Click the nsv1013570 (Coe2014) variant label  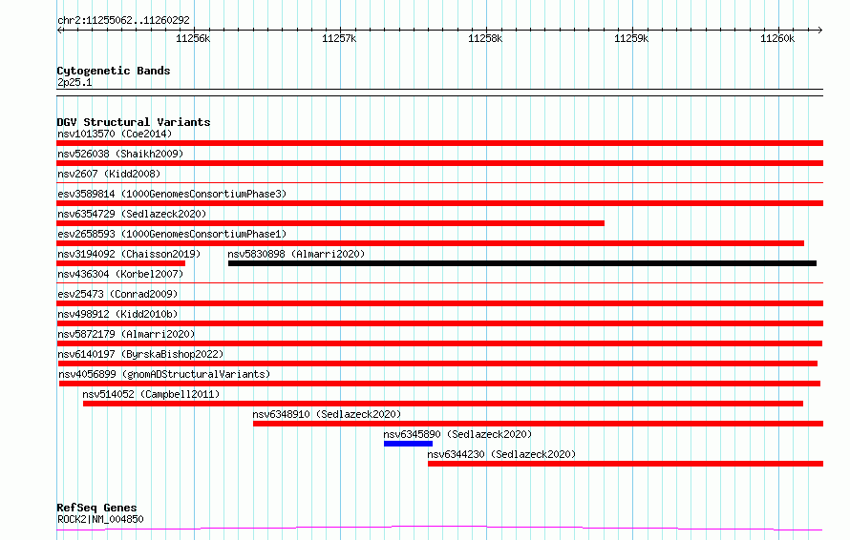pos(115,134)
